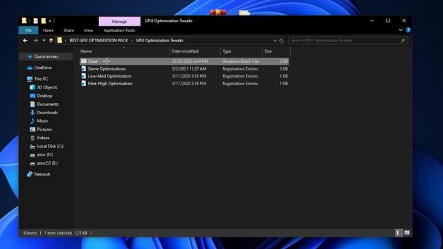Screen dimensions: 443x249
Task: Go back with the Back arrow
Action: click(x=25, y=41)
